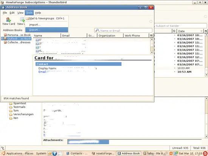The width and height of the screenshot is (208, 156).
Task: Click the online/offline status icon in Thunderbird status bar
Action: pos(3,148)
